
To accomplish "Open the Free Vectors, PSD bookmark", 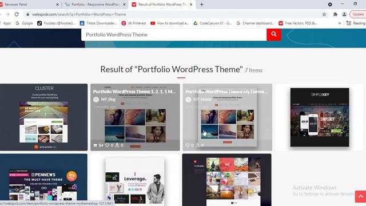I will point(298,23).
